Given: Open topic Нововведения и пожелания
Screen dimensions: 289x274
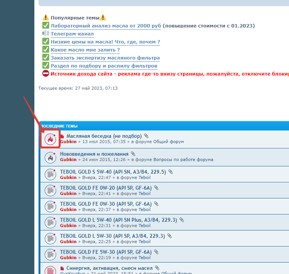Looking at the screenshot, I should 94,154.
